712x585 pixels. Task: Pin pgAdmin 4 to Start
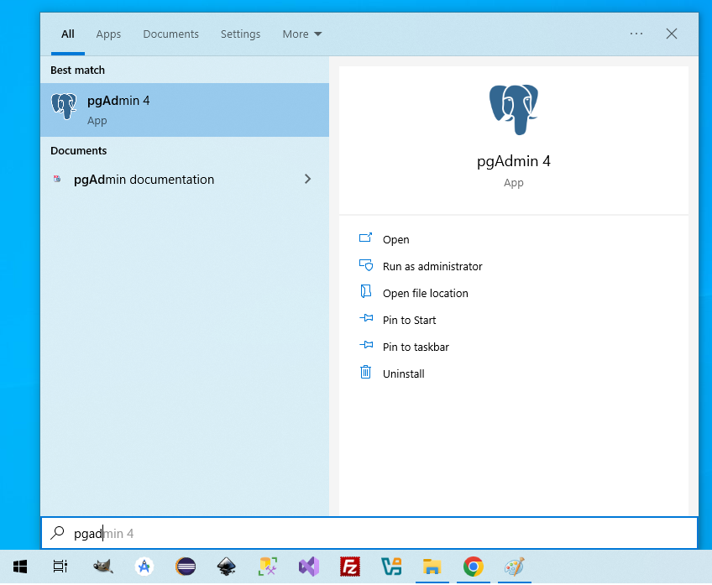click(x=409, y=320)
